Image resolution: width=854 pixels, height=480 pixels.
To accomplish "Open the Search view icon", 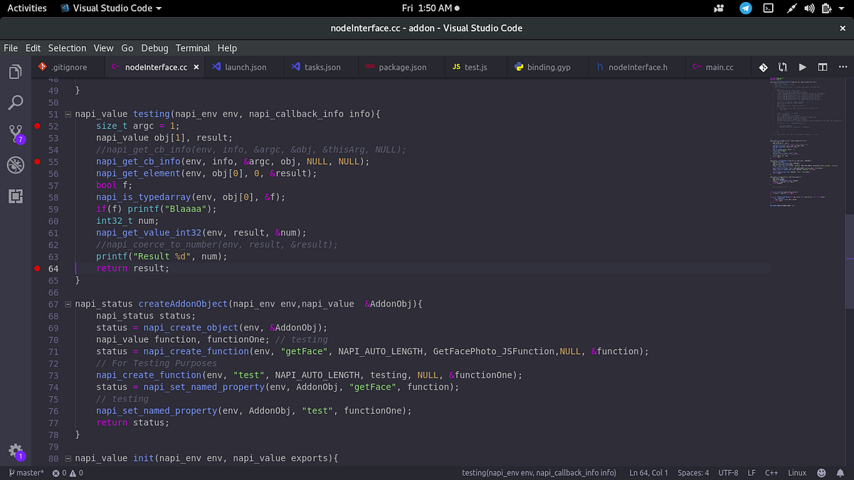I will [16, 102].
